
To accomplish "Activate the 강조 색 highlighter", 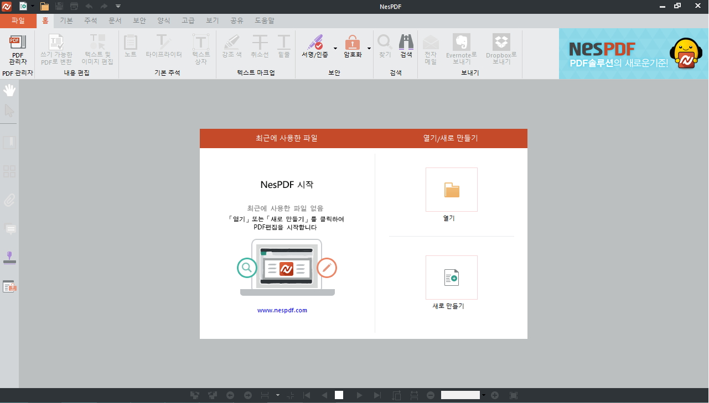I will [232, 46].
